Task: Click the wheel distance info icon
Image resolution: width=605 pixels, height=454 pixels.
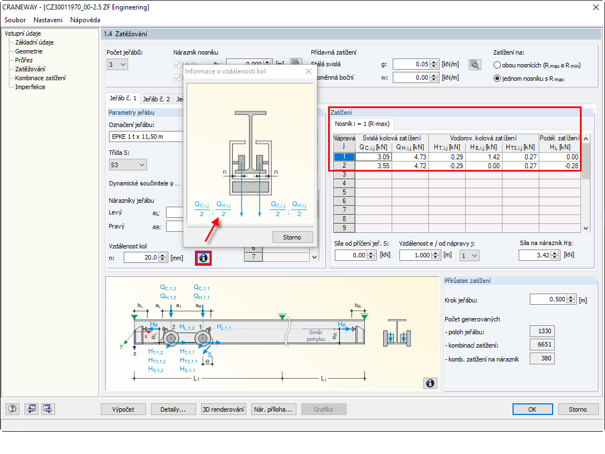Action: click(203, 257)
